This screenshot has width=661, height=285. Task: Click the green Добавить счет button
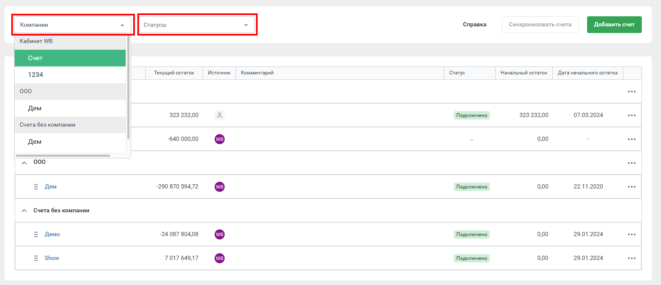[614, 25]
